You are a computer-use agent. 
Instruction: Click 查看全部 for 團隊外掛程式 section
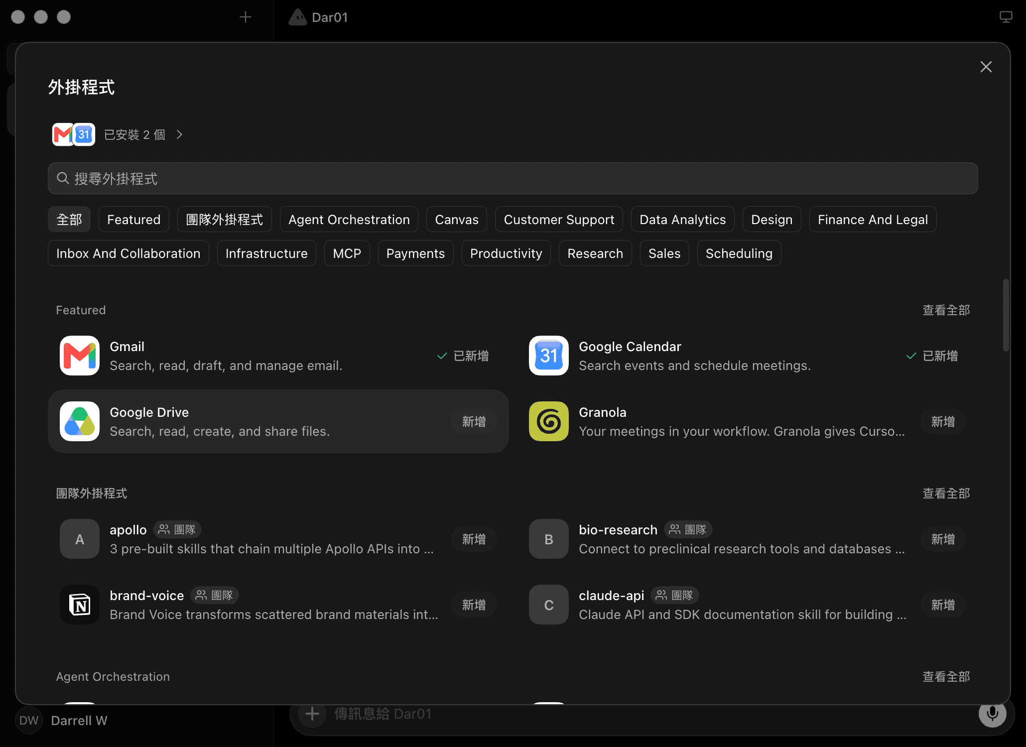(x=946, y=493)
